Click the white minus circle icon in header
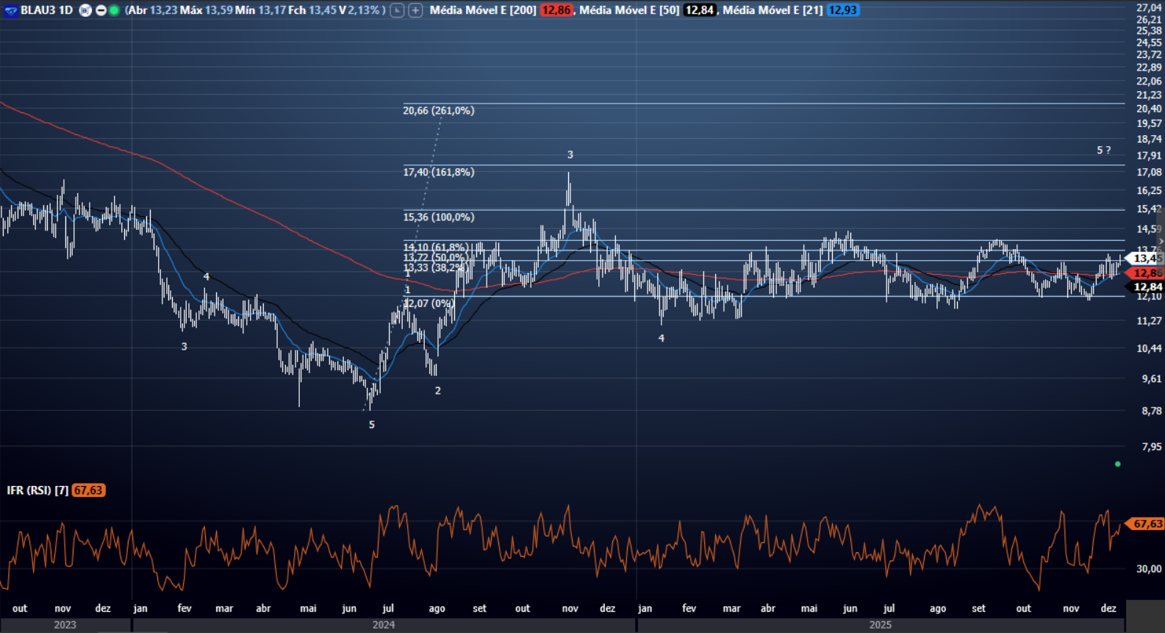This screenshot has height=633, width=1165. pyautogui.click(x=101, y=10)
